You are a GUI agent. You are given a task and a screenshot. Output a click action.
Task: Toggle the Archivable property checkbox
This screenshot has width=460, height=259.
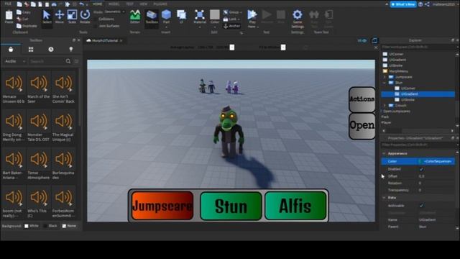pos(421,206)
